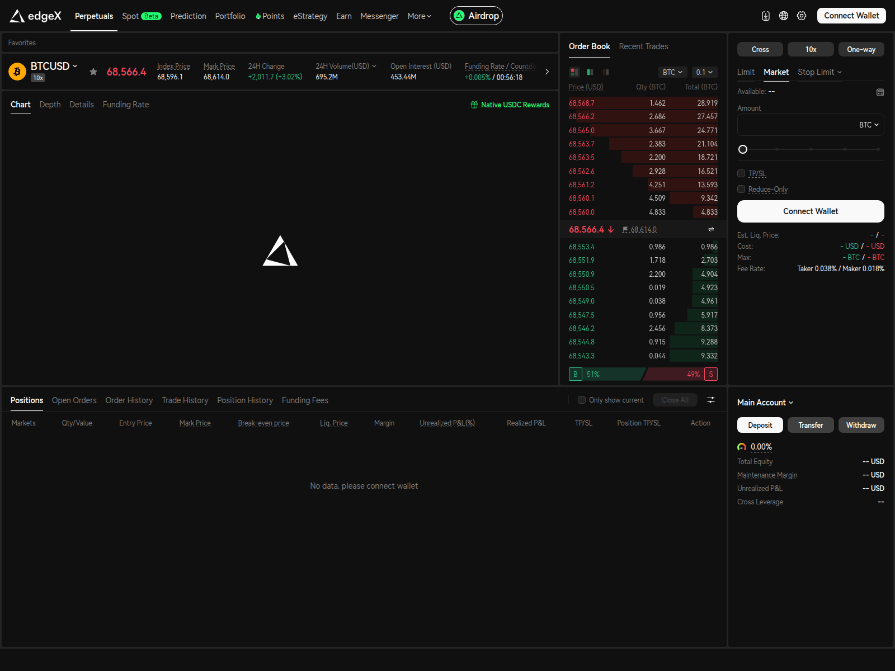This screenshot has height=671, width=895.
Task: Click the favorite star next to BTCUSD
Action: click(x=93, y=72)
